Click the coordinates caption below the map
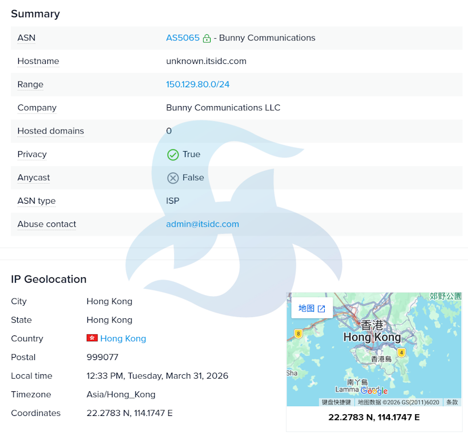Screen dimensions: 468x437 point(374,418)
